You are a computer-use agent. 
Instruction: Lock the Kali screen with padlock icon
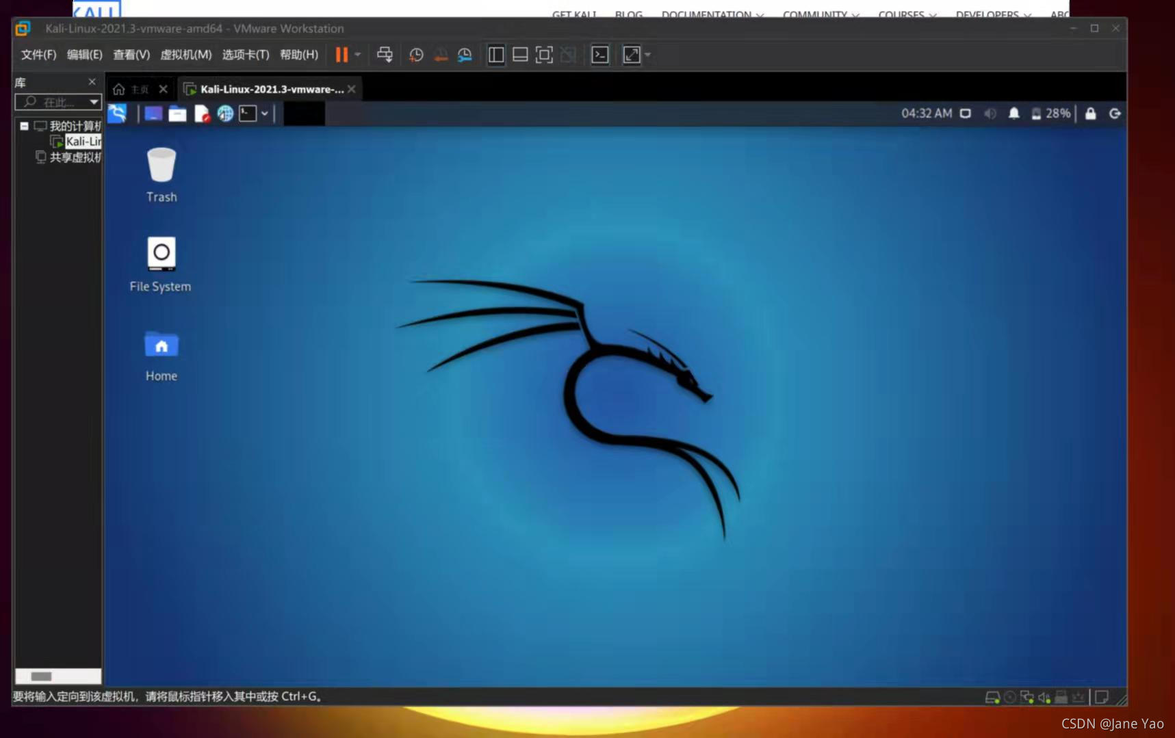pyautogui.click(x=1090, y=114)
